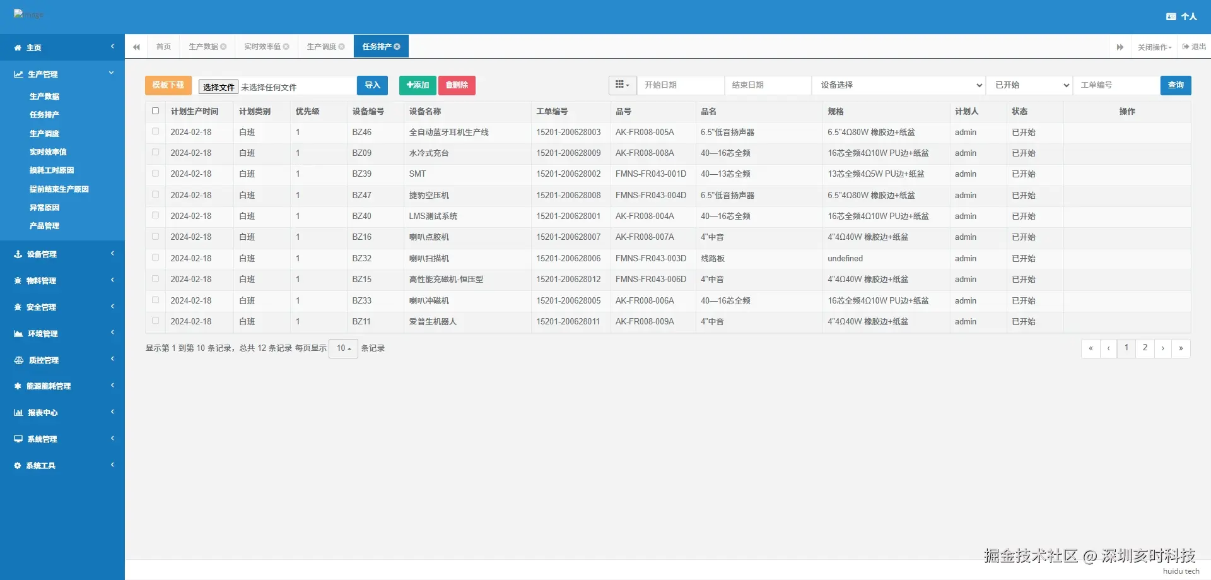The image size is (1211, 580).
Task: Expand the 安全管理 menu chevron
Action: coord(112,306)
